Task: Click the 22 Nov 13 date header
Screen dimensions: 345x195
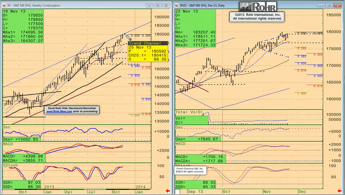Action: coord(187,11)
